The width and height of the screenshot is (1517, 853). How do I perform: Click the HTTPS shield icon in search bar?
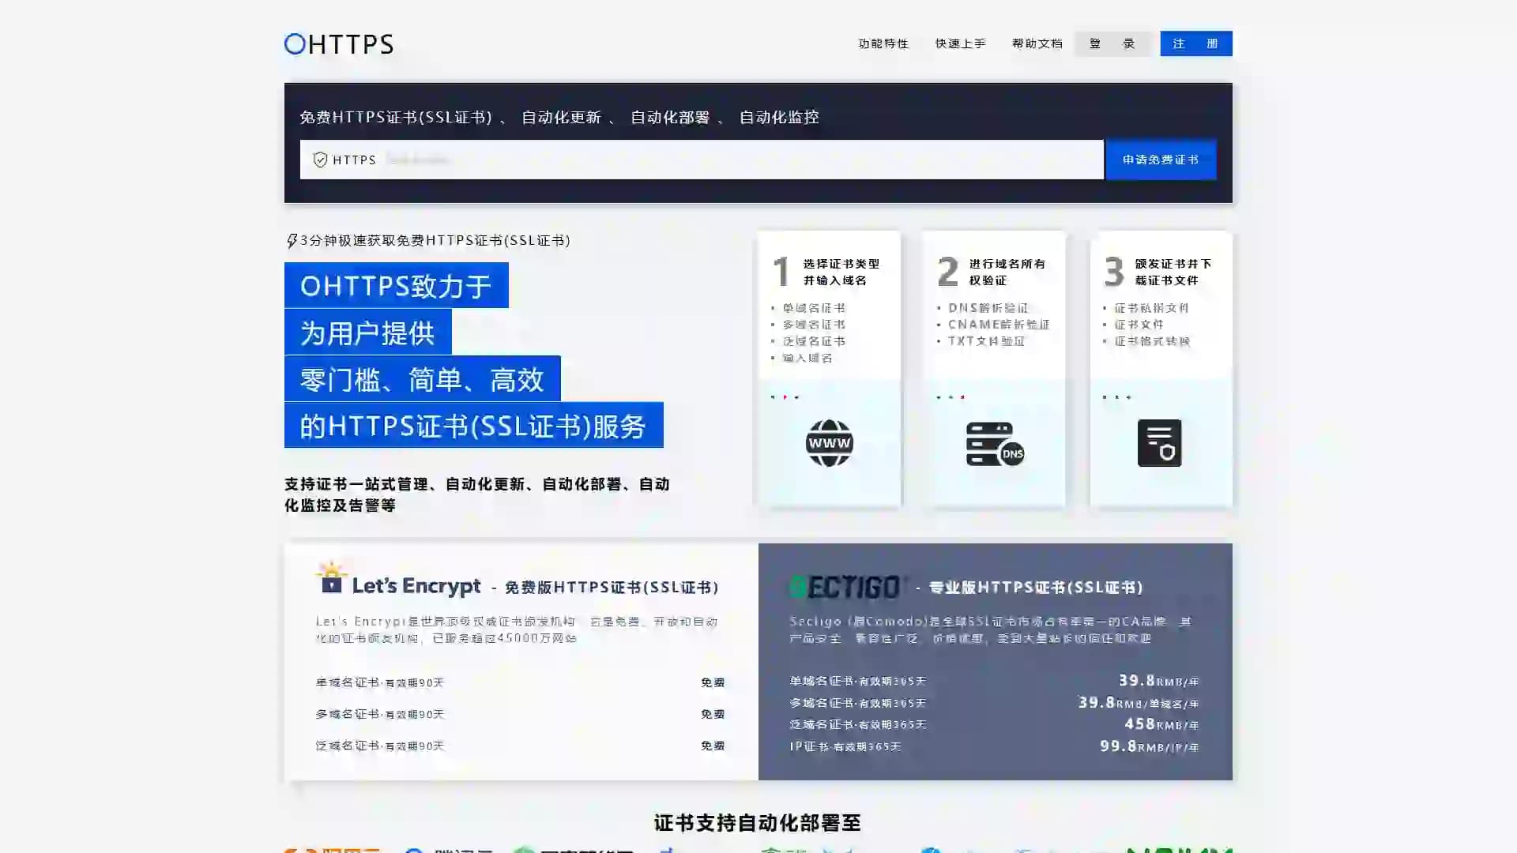[320, 160]
